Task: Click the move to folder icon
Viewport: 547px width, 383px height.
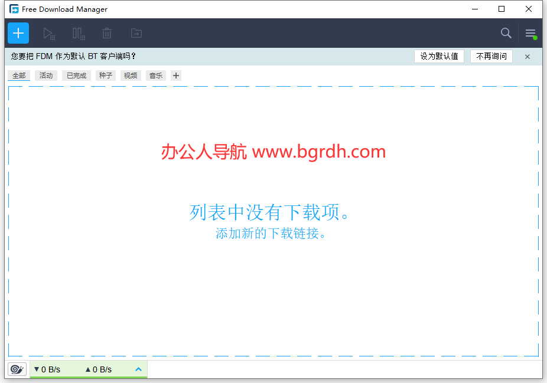Action: click(x=136, y=33)
